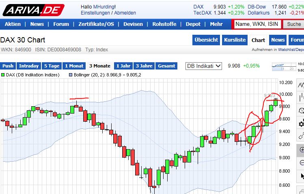Click the blue Bollinger legend square

pyautogui.click(x=71, y=75)
